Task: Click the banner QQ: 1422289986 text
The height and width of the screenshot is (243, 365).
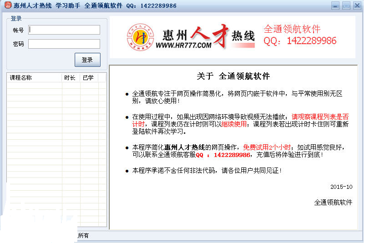Action: [x=300, y=41]
